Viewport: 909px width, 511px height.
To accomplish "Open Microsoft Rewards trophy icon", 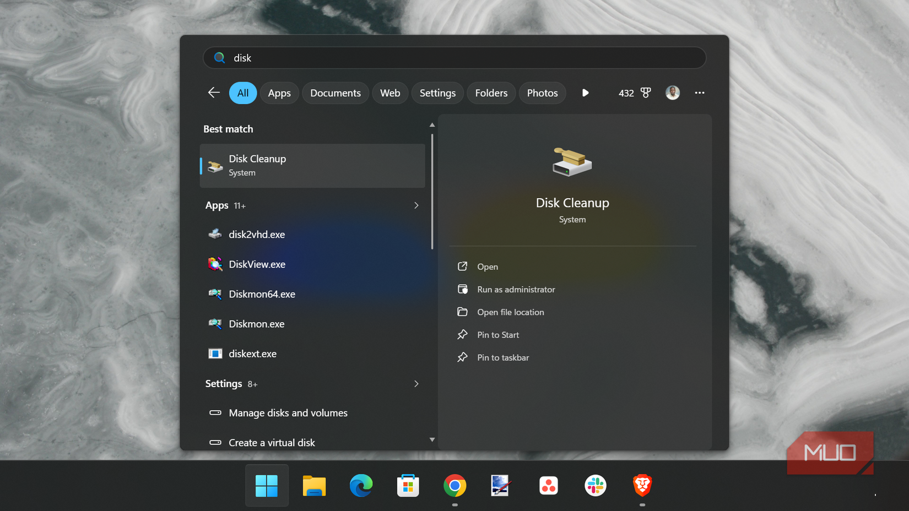I will pos(646,93).
